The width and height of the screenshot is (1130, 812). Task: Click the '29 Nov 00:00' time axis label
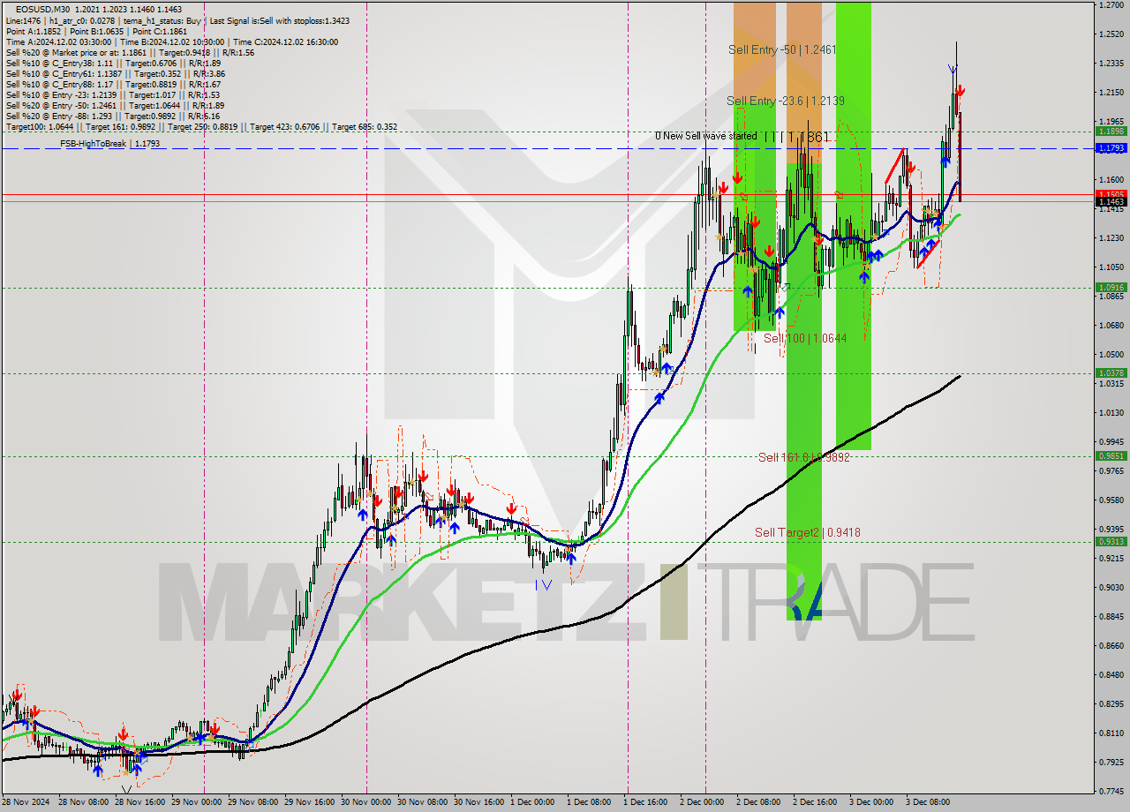click(198, 802)
